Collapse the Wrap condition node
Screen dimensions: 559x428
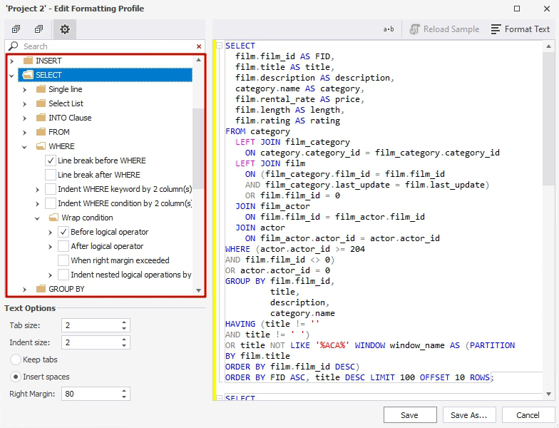pyautogui.click(x=37, y=218)
